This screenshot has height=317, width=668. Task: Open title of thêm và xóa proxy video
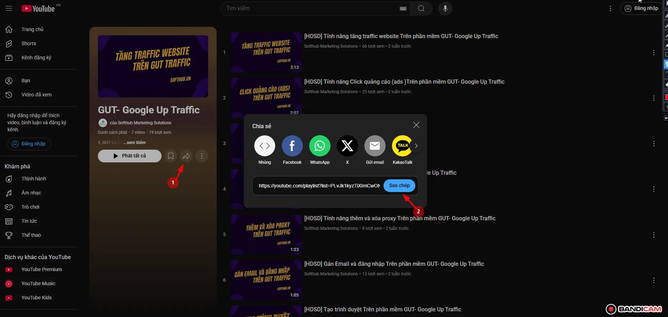click(400, 218)
